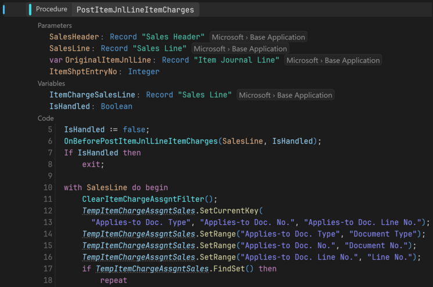
Task: Click the Parameters section heading
Action: pyautogui.click(x=55, y=26)
